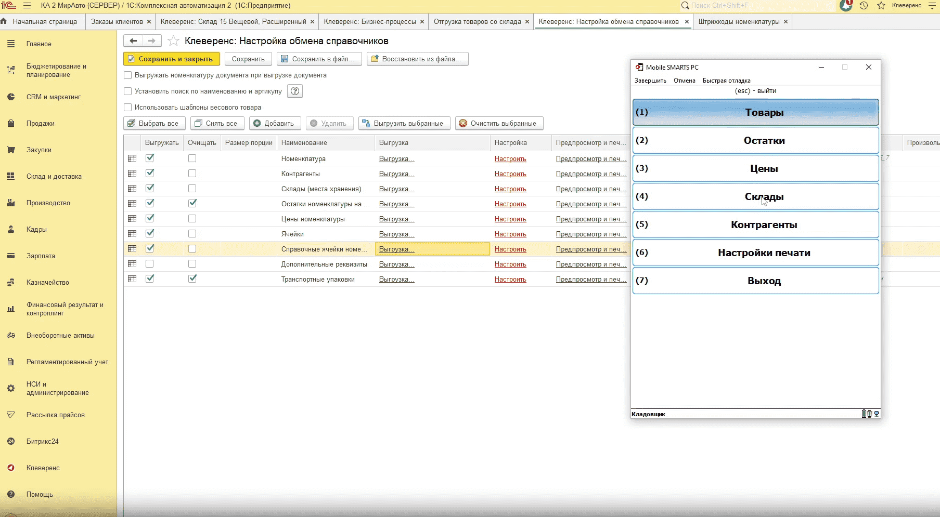This screenshot has width=940, height=517.
Task: Open the history icon in top bar
Action: (x=864, y=6)
